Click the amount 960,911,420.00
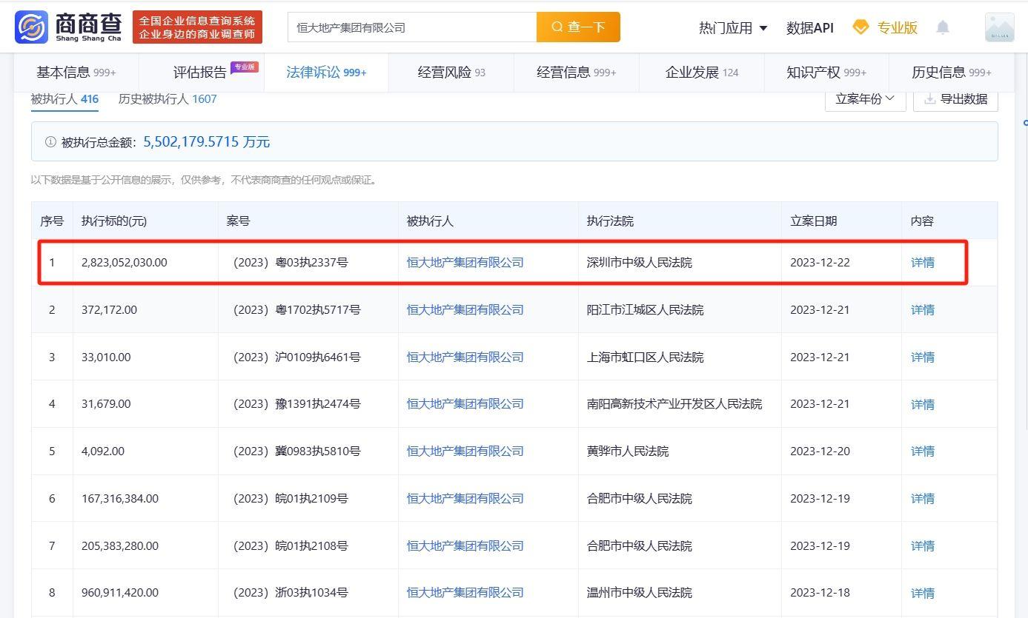 [120, 592]
